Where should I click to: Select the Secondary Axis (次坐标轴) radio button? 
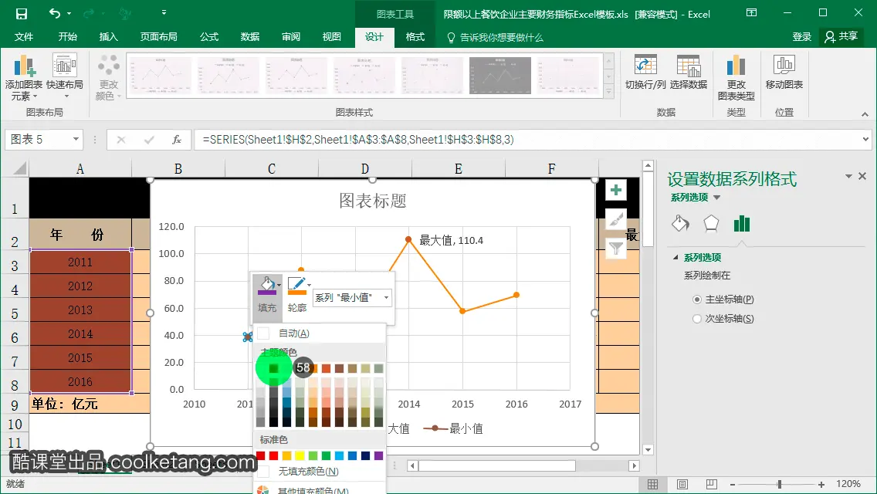(697, 318)
